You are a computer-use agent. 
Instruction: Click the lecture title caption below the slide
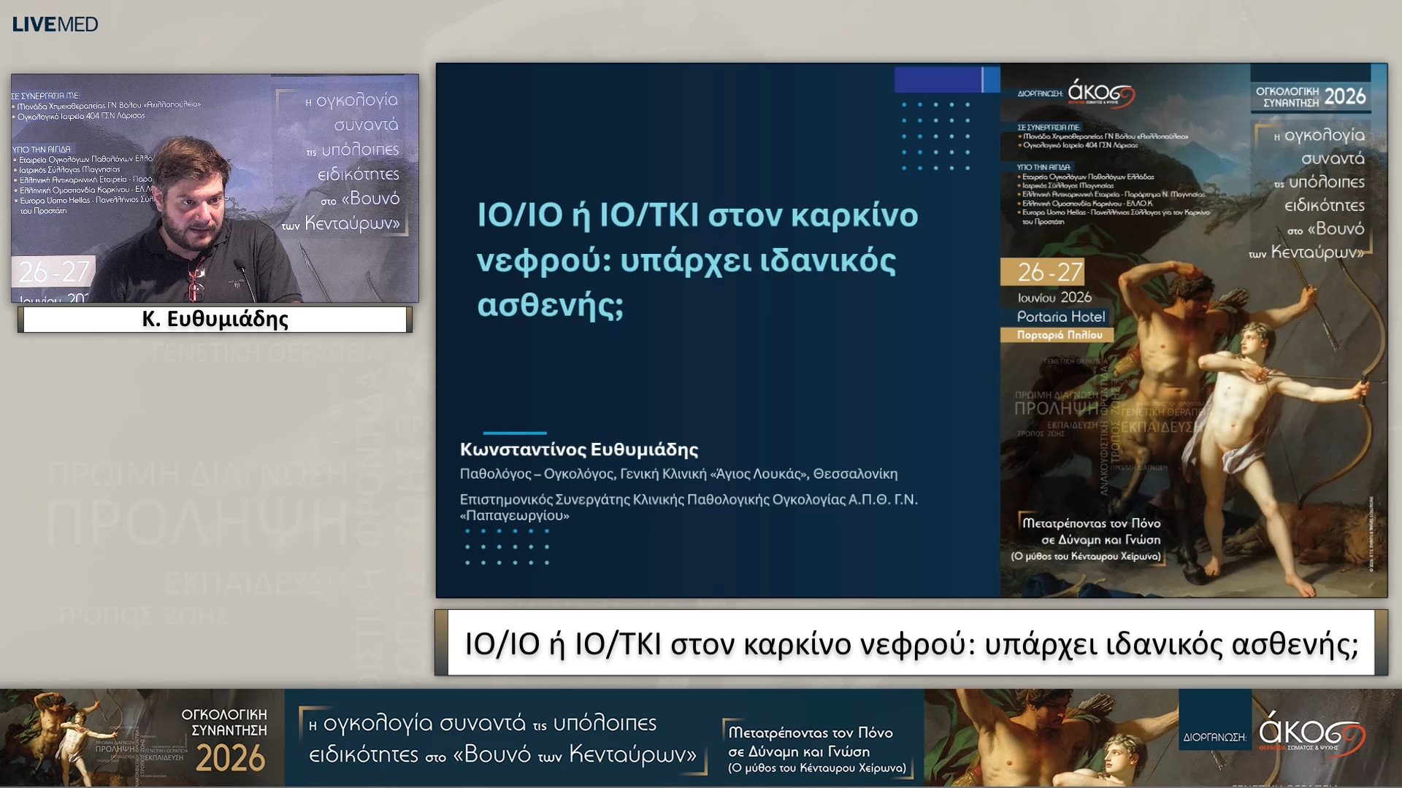tap(911, 644)
